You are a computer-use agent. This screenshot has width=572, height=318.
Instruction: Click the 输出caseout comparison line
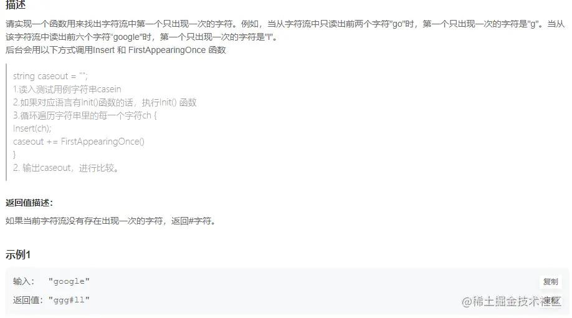(x=67, y=168)
